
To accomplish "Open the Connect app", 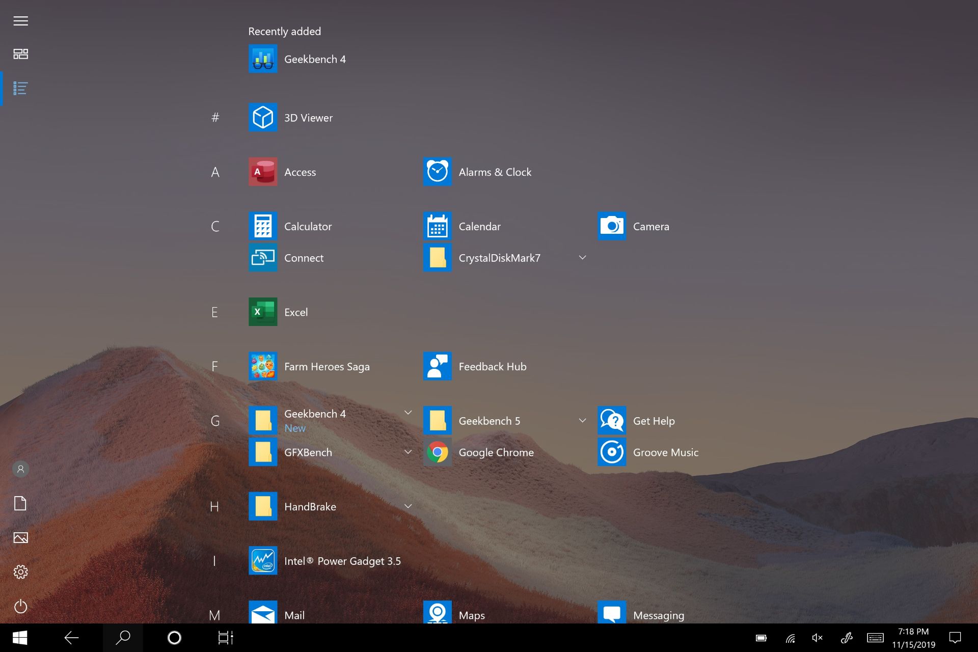I will (x=286, y=258).
